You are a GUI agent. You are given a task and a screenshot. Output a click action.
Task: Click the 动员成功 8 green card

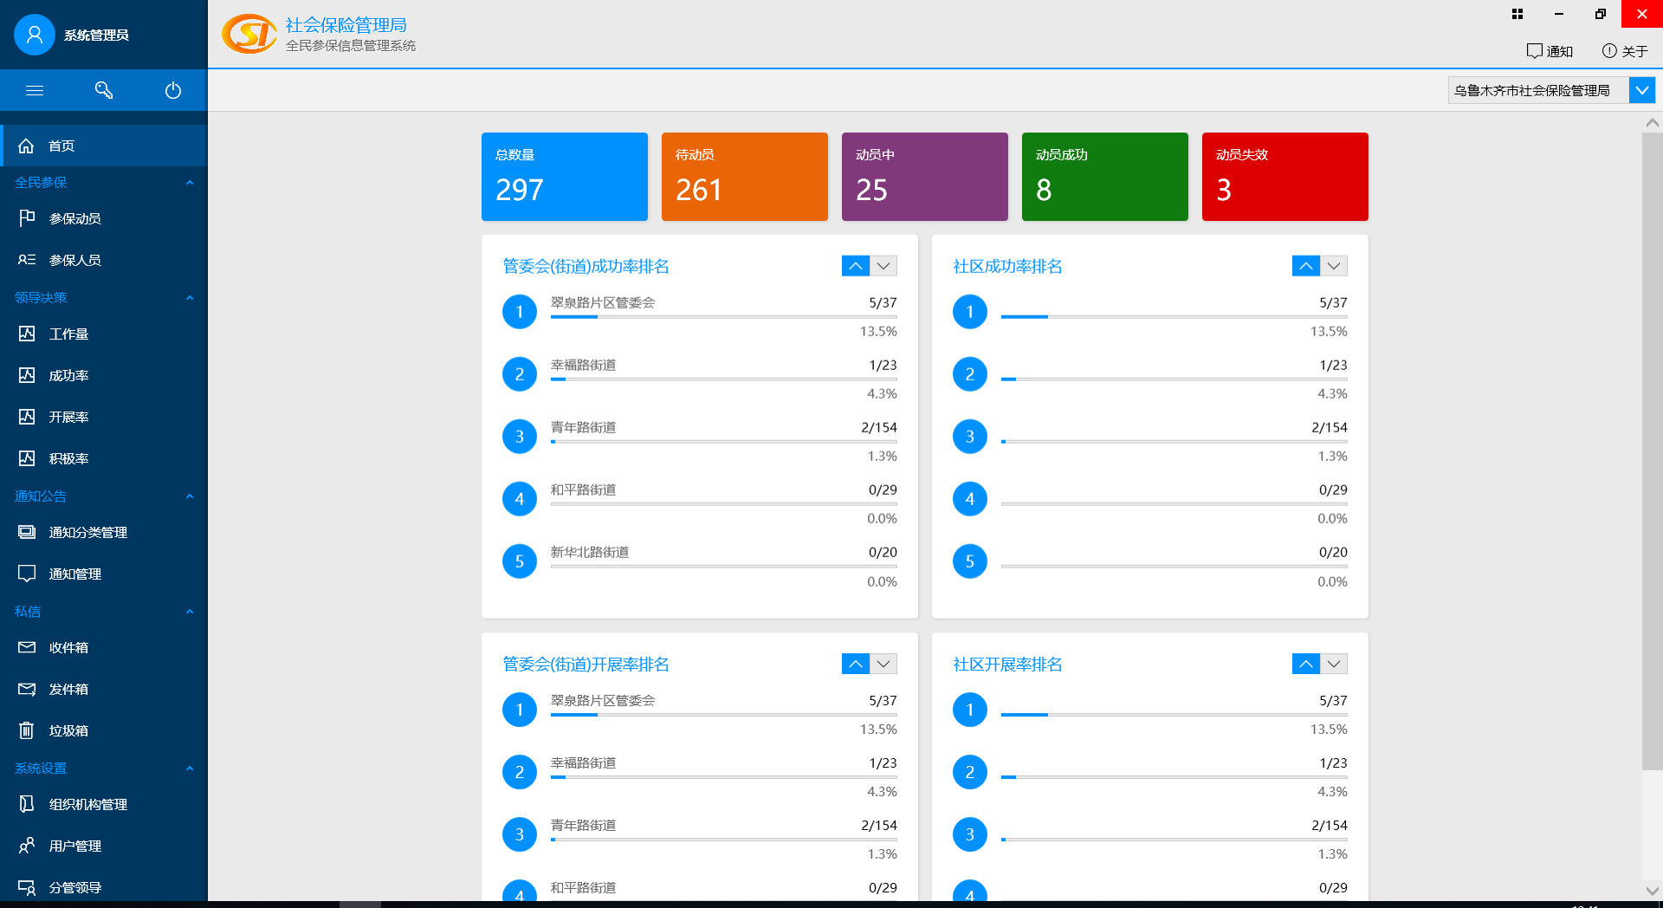tap(1104, 177)
